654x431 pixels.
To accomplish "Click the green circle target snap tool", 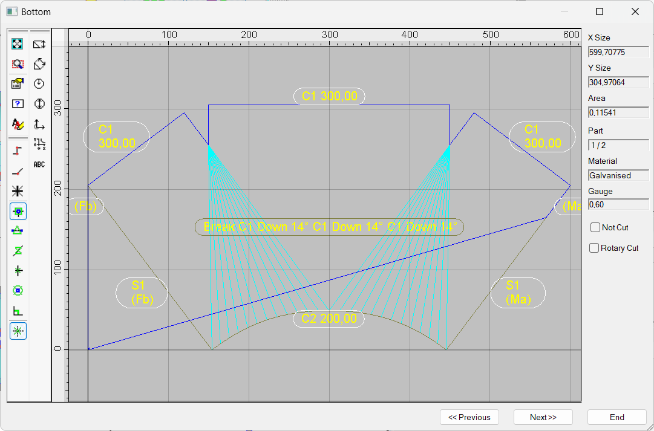I will [x=18, y=290].
